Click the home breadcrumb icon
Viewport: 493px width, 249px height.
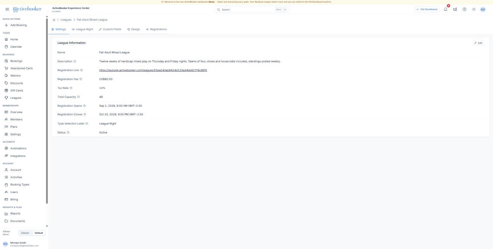[x=54, y=20]
